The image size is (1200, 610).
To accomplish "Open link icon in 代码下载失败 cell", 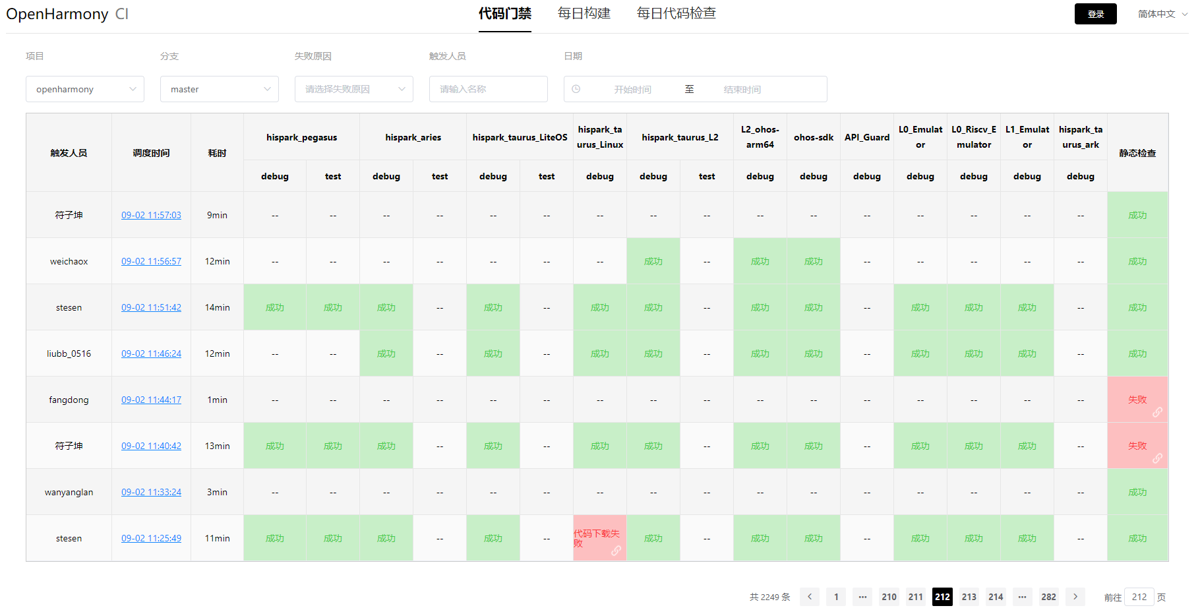I will [616, 551].
